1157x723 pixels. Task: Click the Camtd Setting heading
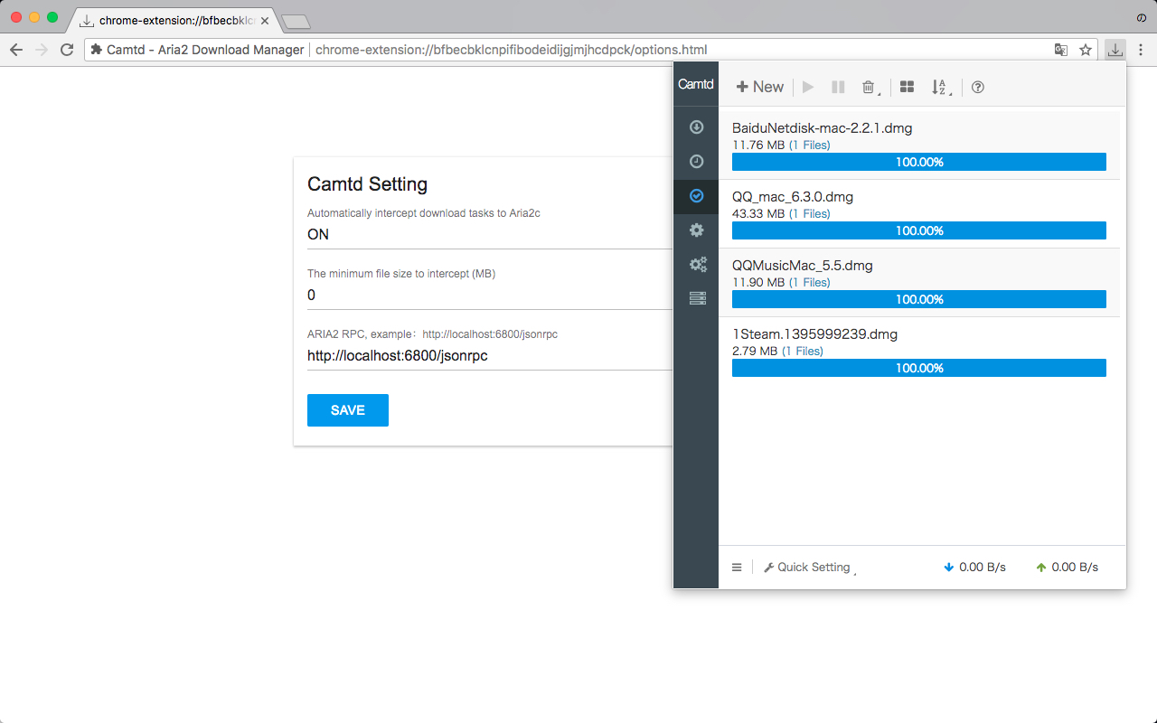point(367,184)
